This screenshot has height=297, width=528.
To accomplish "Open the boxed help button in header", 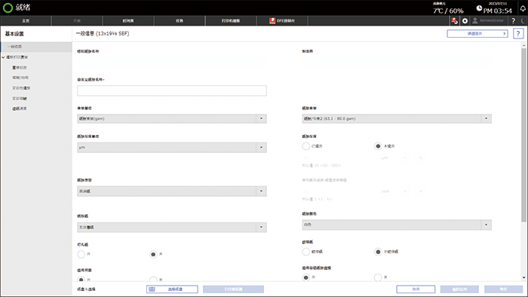I will tap(518, 34).
